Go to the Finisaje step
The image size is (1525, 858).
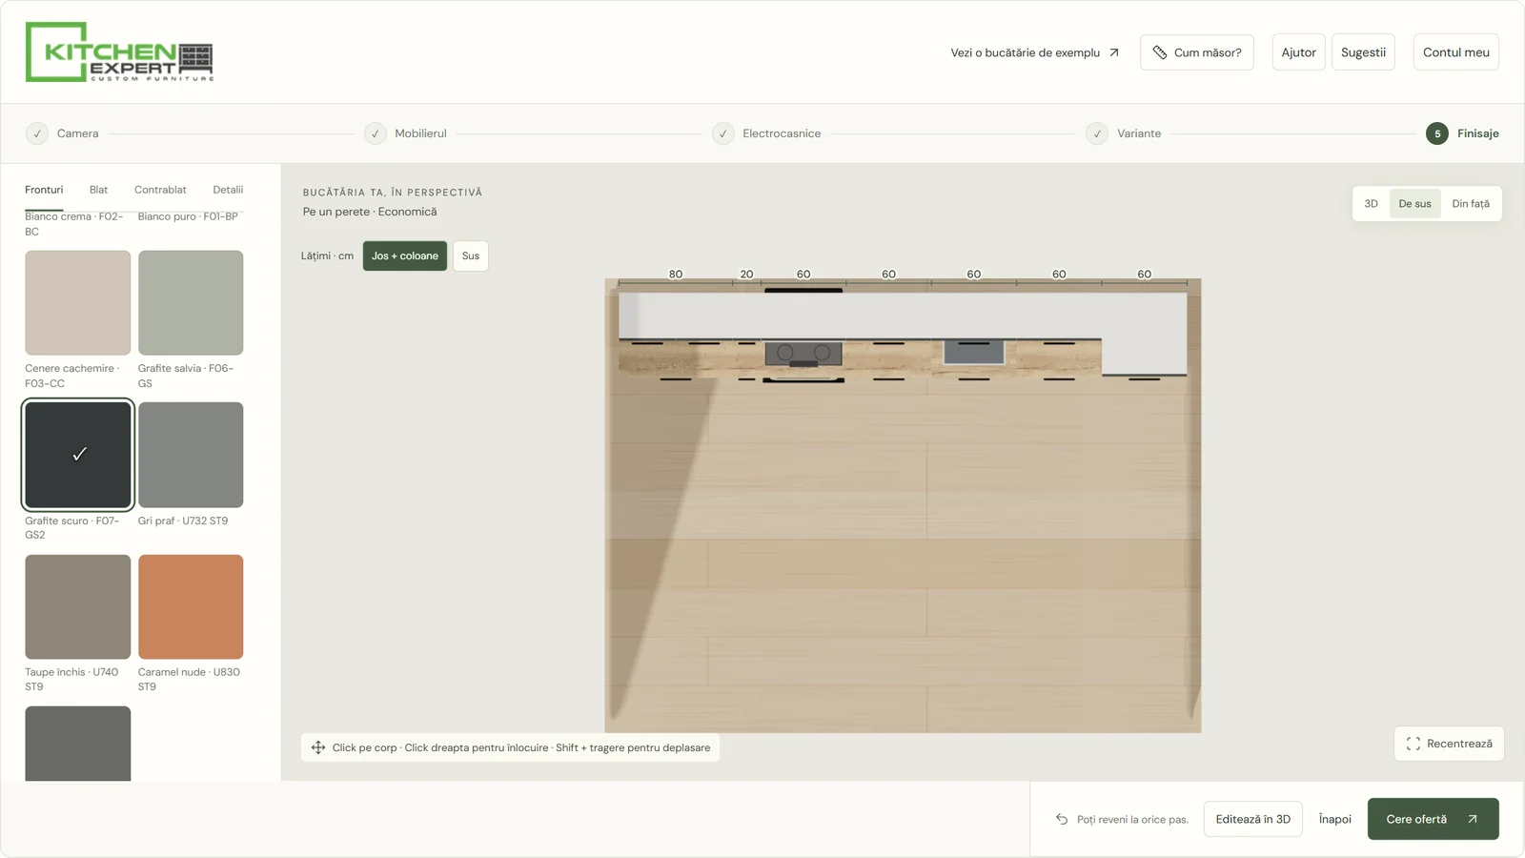1463,133
